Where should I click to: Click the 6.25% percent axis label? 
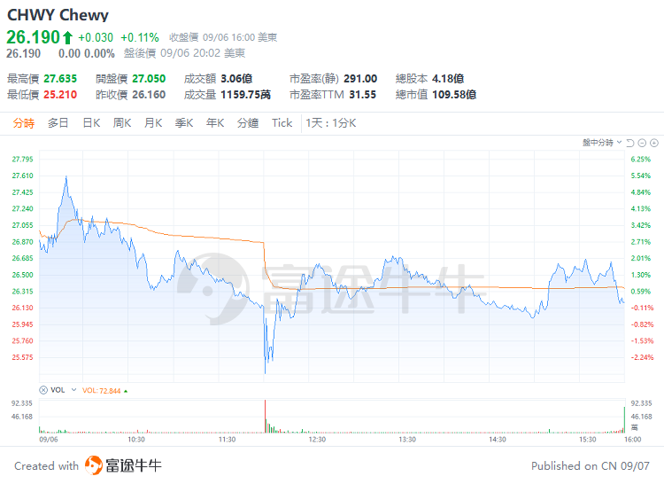pos(641,160)
